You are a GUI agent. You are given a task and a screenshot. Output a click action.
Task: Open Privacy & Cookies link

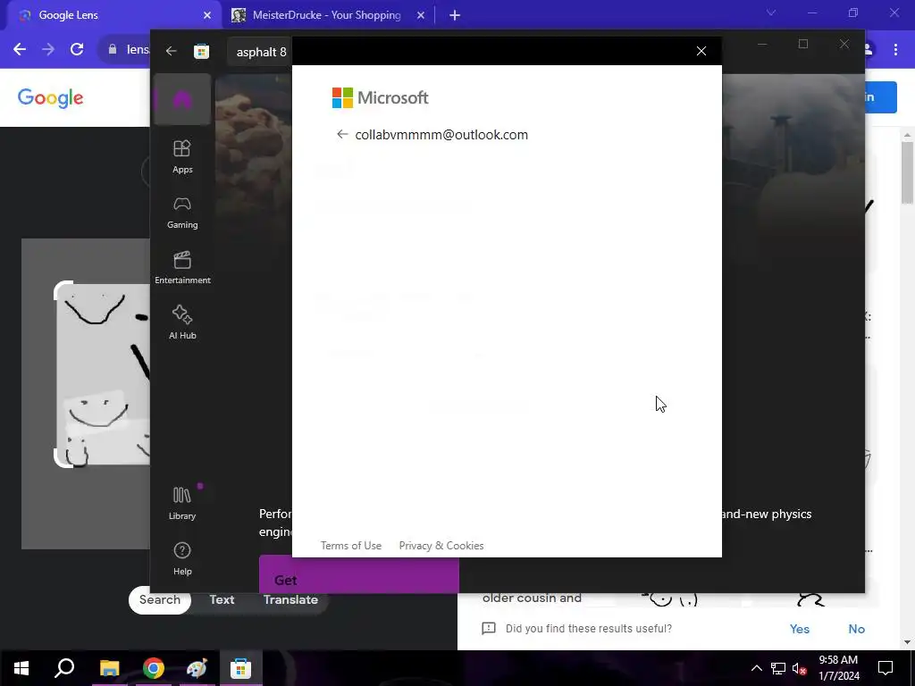(441, 546)
